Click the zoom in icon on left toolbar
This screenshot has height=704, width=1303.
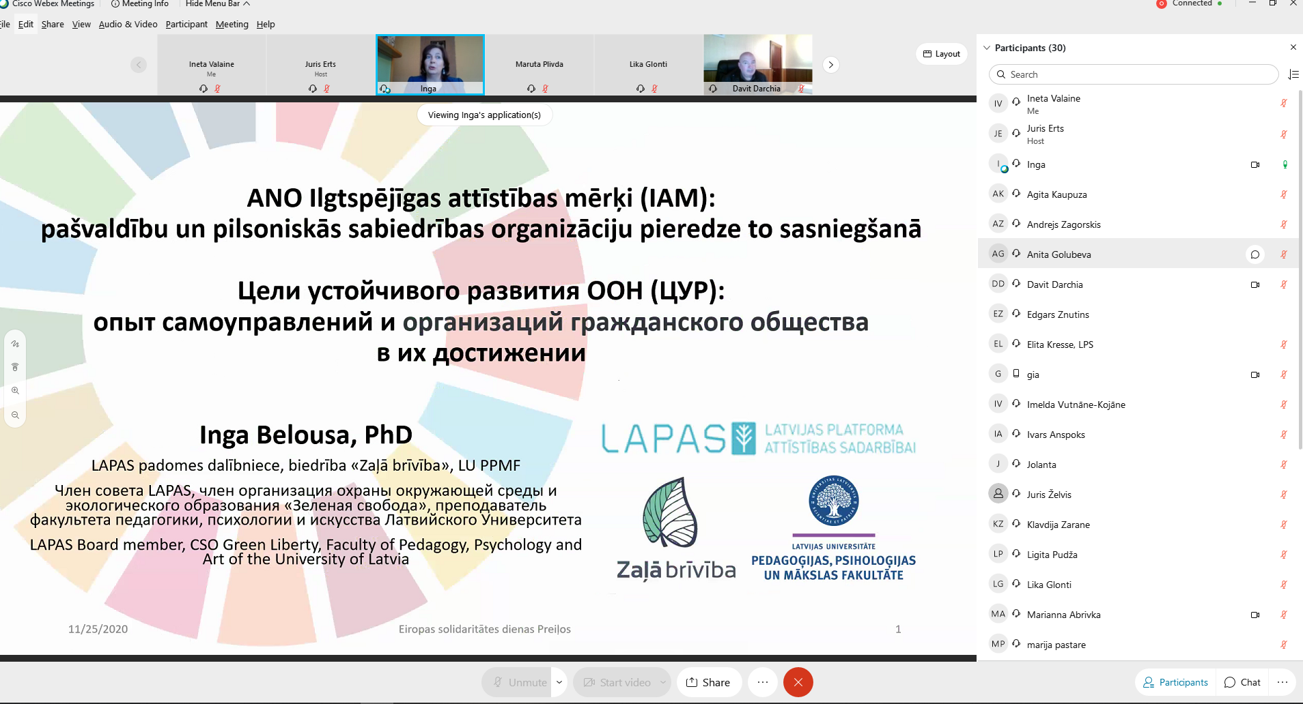click(x=15, y=391)
